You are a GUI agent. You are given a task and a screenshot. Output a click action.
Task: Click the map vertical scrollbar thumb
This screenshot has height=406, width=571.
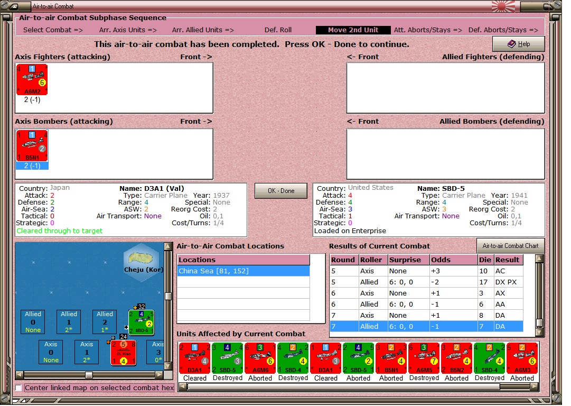pos(168,296)
